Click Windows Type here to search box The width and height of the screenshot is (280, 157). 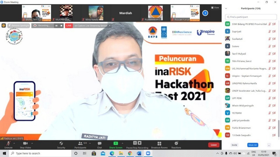40,153
